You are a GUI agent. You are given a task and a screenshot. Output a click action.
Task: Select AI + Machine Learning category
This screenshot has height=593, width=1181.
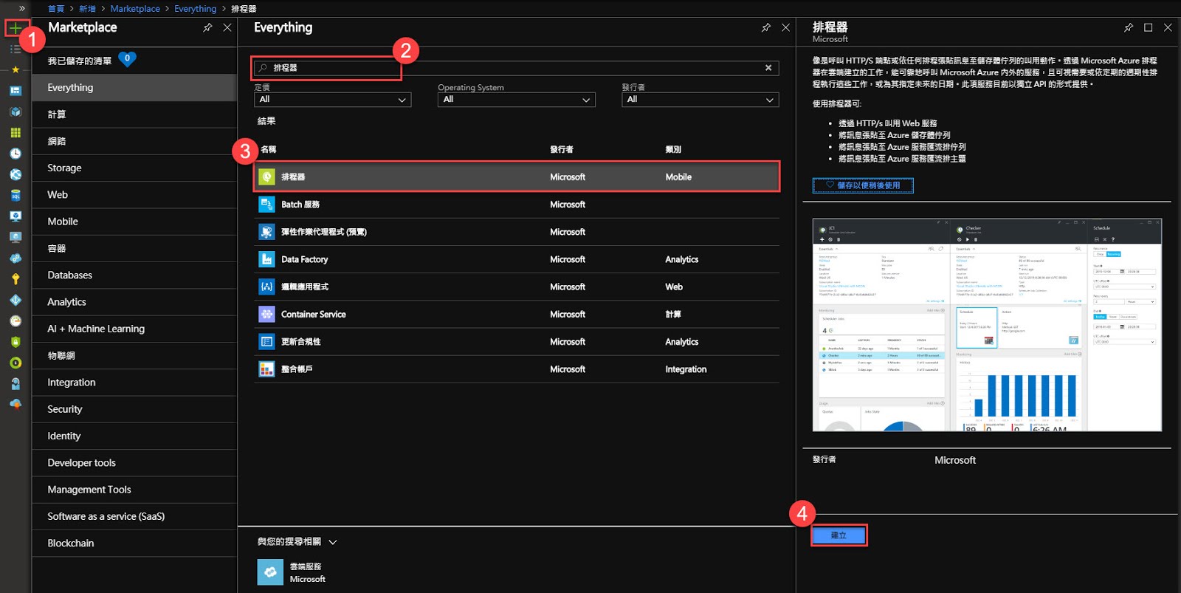[134, 329]
